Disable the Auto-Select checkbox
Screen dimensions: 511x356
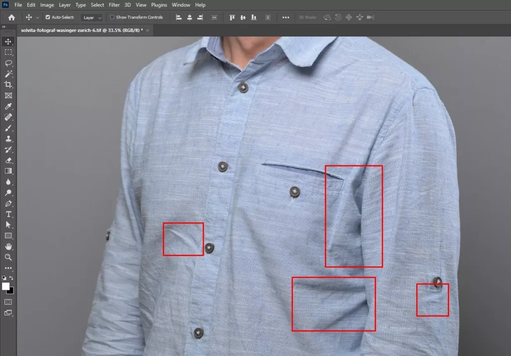[48, 17]
